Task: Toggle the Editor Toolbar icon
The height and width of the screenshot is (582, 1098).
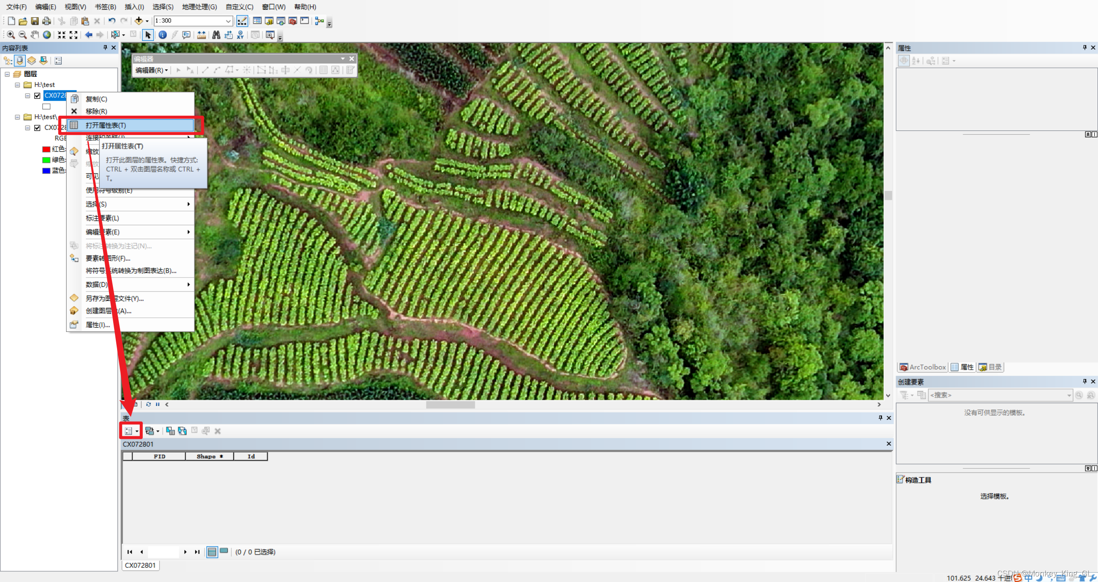Action: click(x=242, y=21)
